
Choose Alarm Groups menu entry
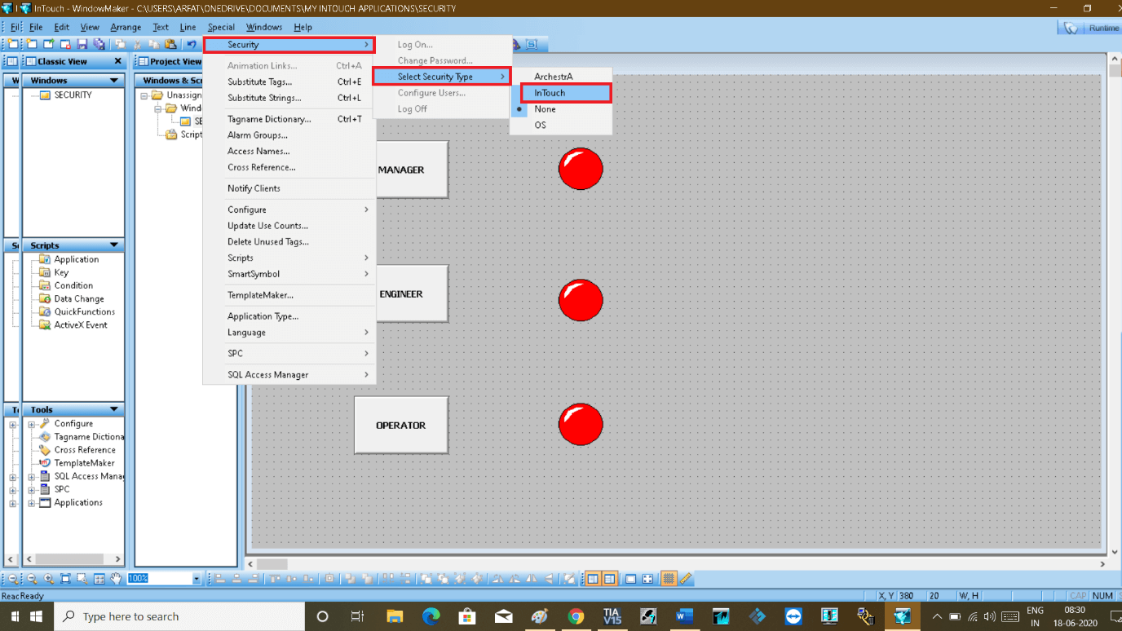click(x=289, y=135)
